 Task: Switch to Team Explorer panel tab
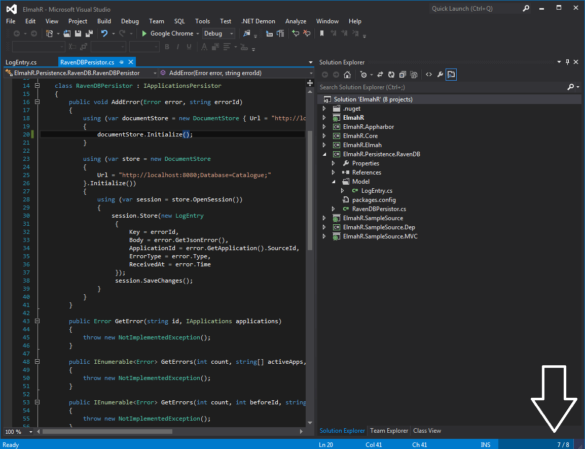point(389,431)
